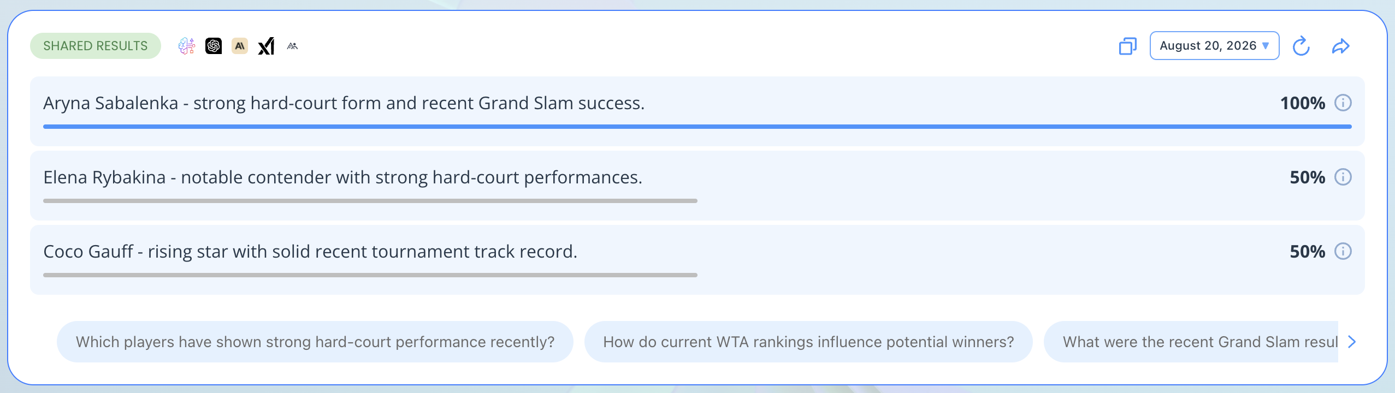
Task: Show info for Coco Gauff result
Action: 1343,251
